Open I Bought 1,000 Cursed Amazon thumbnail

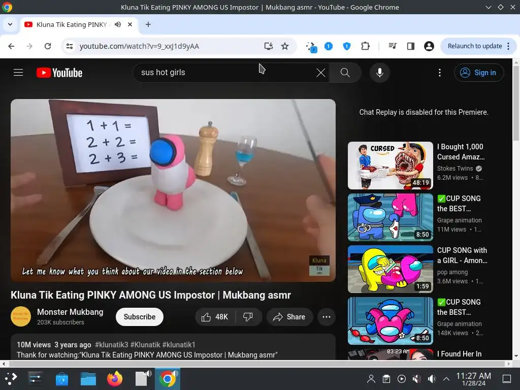click(x=391, y=166)
